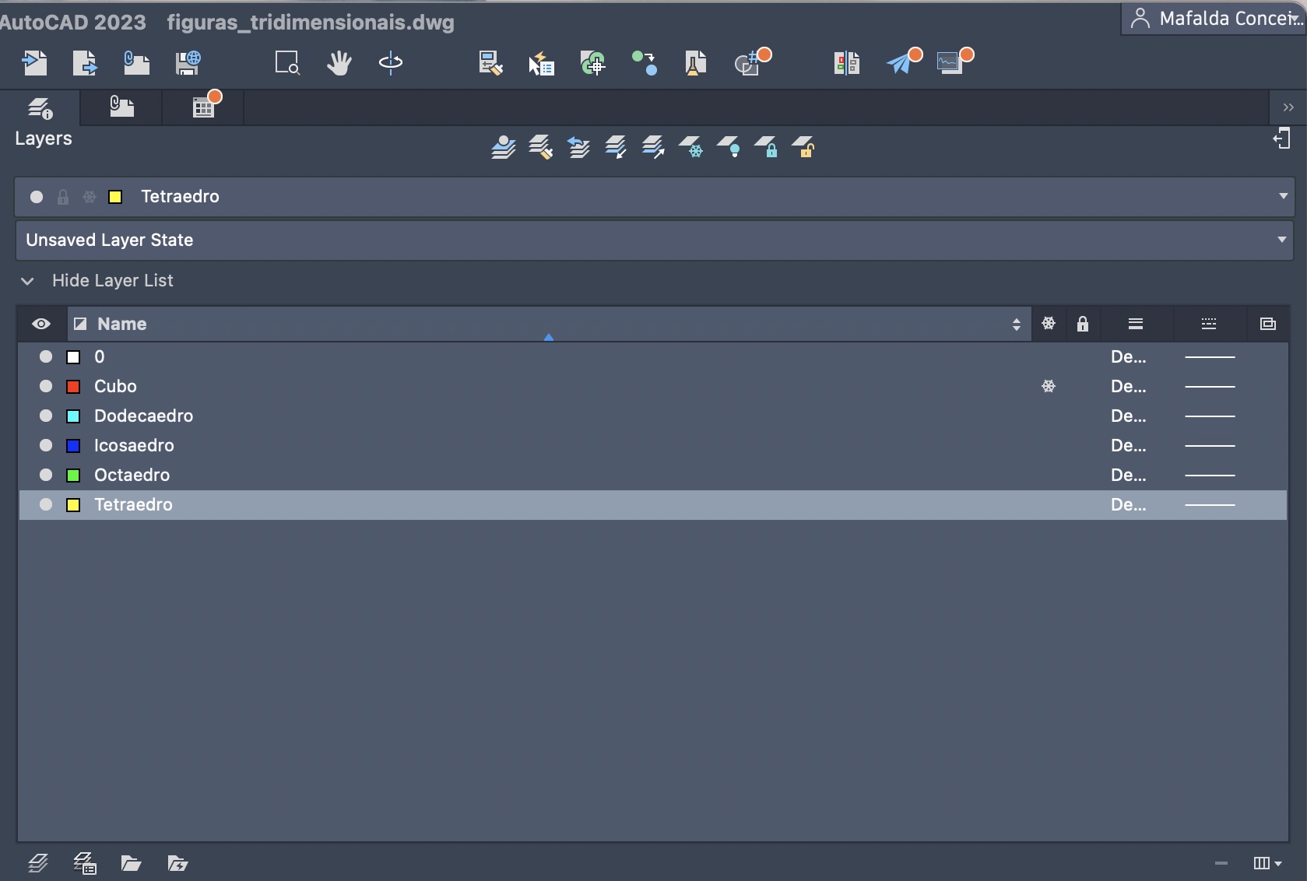Click the list-with-pencil icon in top toolbar
This screenshot has height=881, width=1307.
[x=490, y=62]
